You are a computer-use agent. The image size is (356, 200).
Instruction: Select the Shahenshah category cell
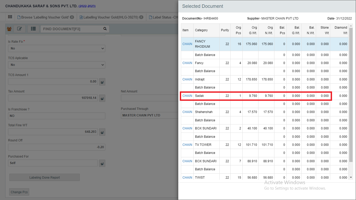click(x=207, y=112)
